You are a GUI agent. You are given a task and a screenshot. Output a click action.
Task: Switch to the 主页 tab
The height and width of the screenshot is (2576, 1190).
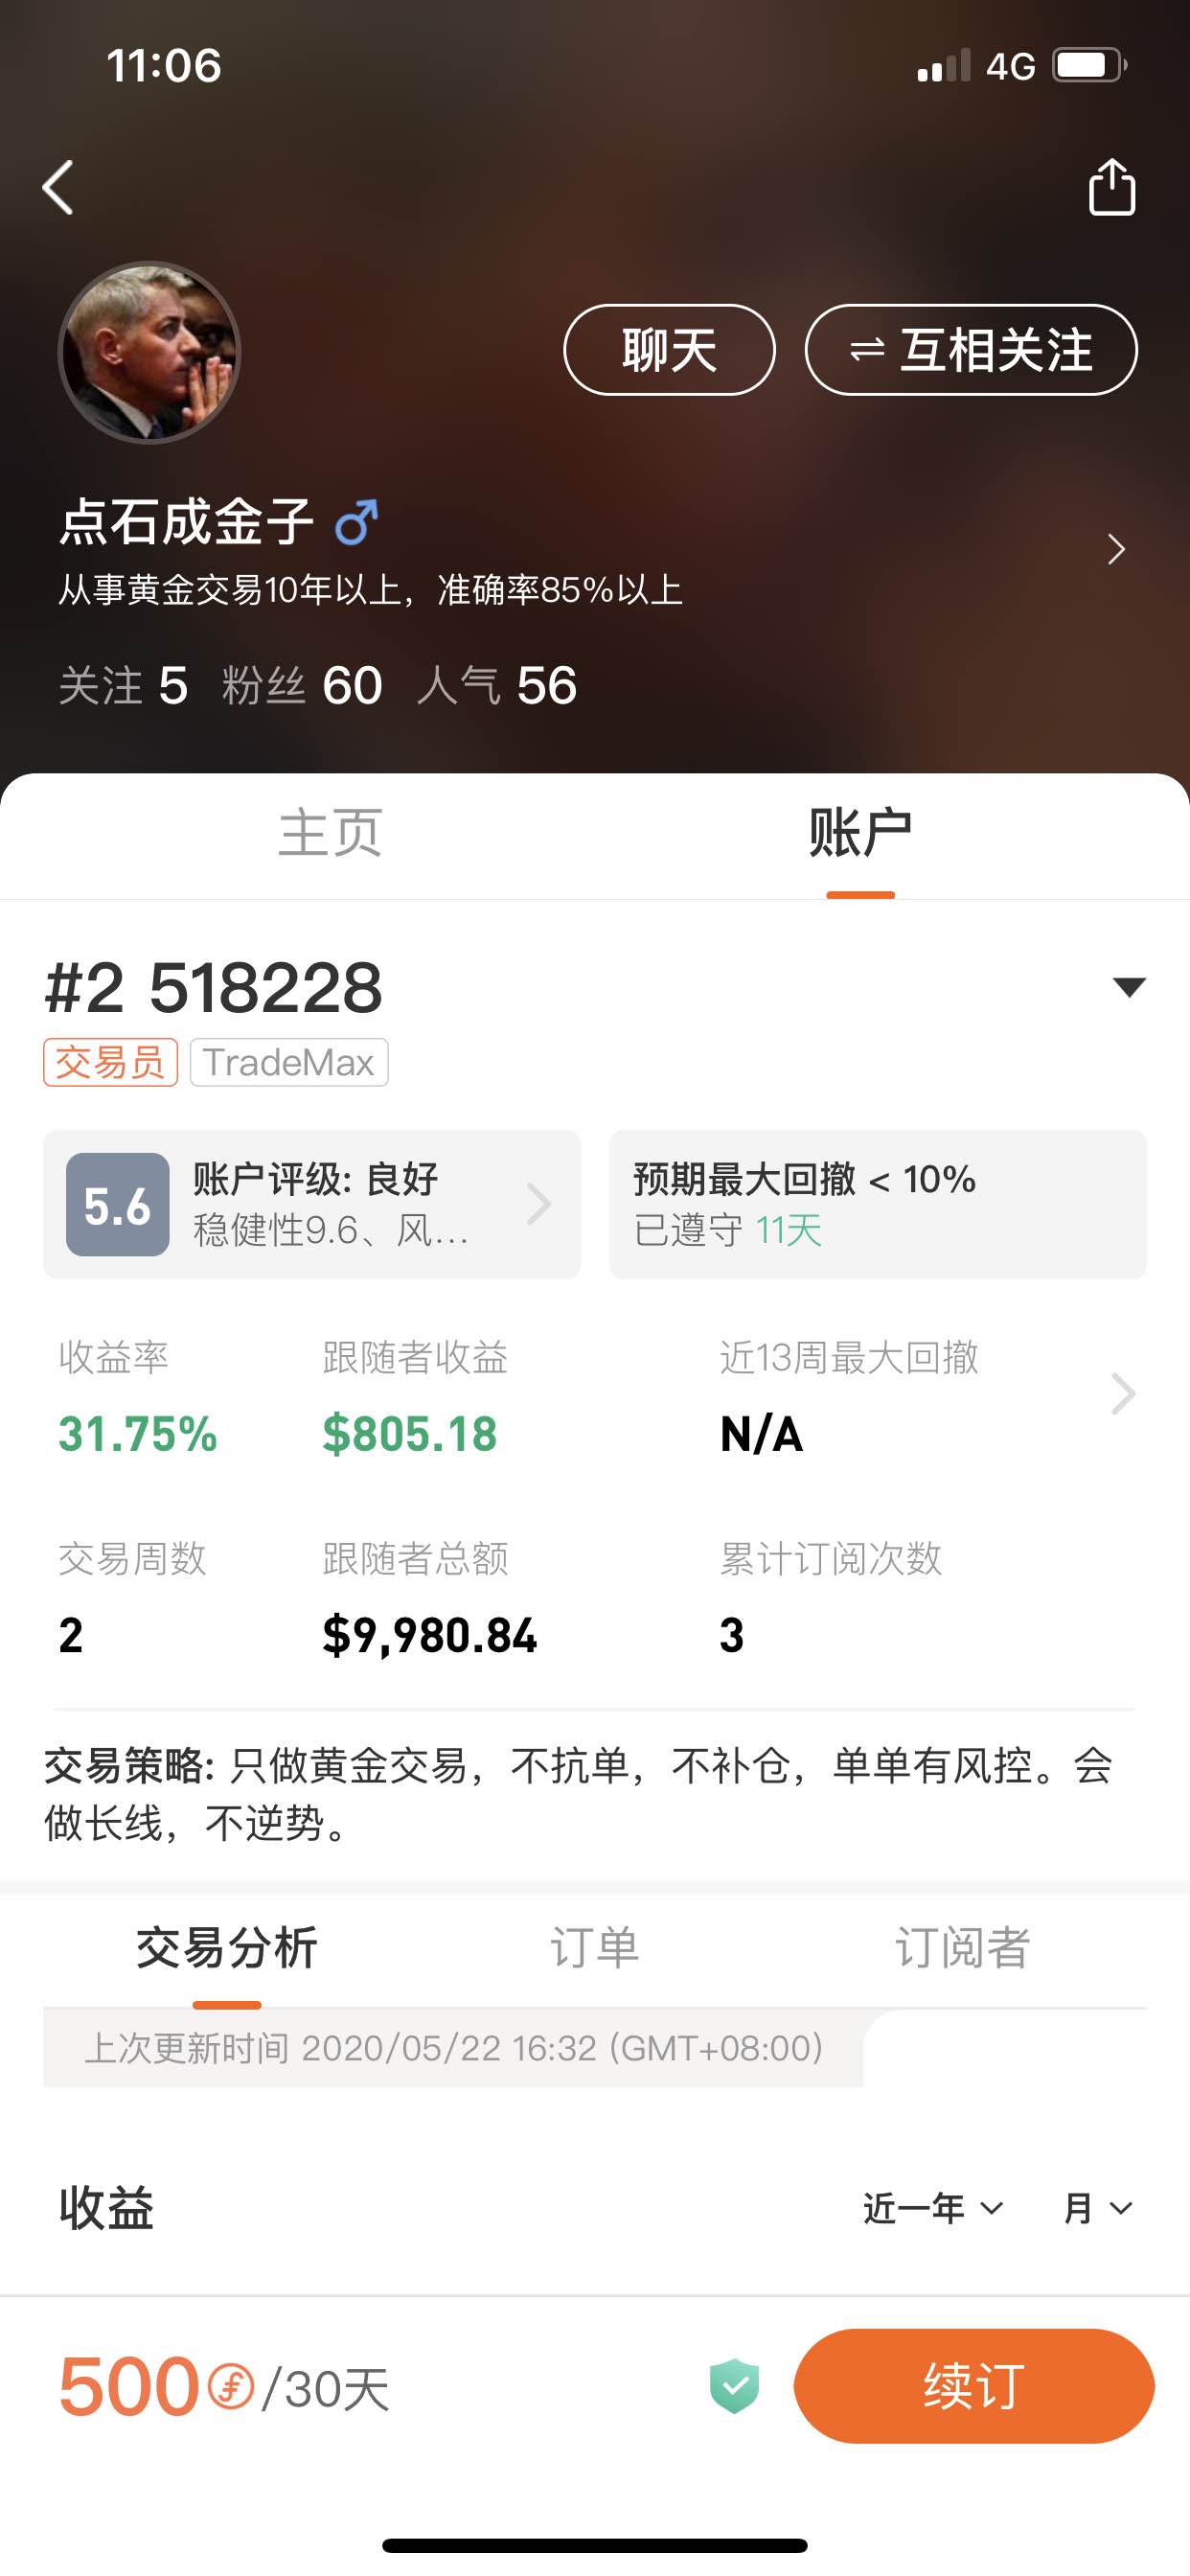330,834
